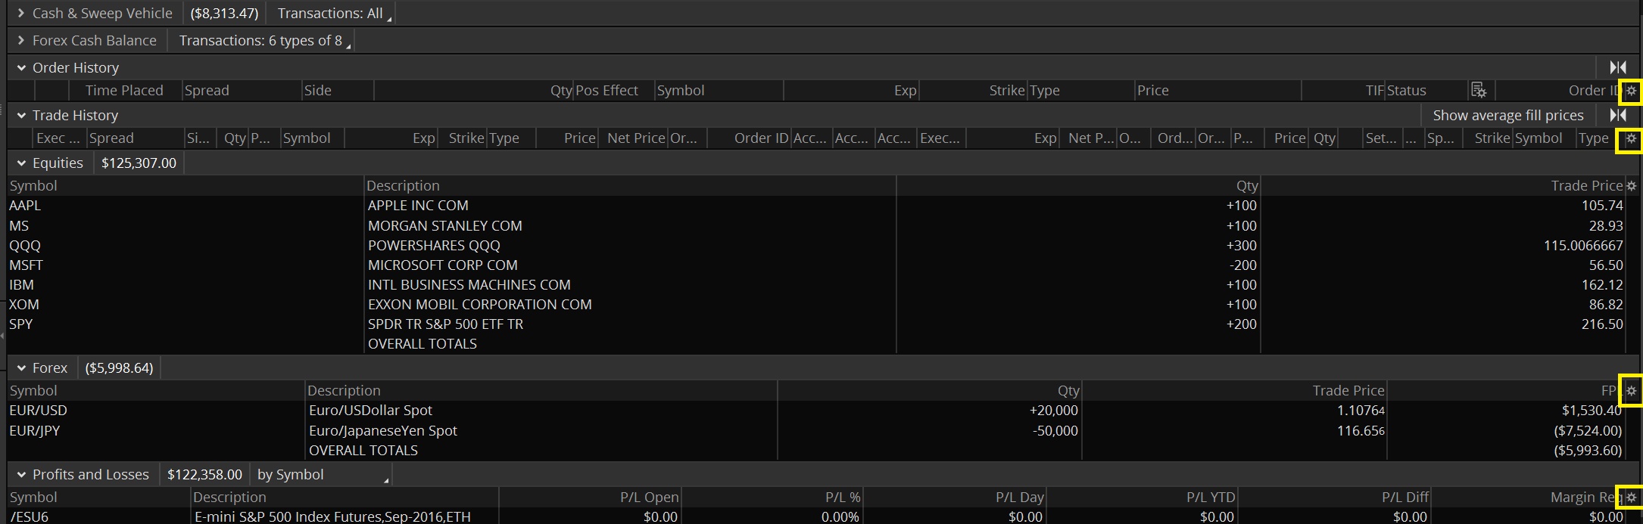Expand the Forex Cash Balance section
Screen dimensions: 1643x524
coord(21,40)
